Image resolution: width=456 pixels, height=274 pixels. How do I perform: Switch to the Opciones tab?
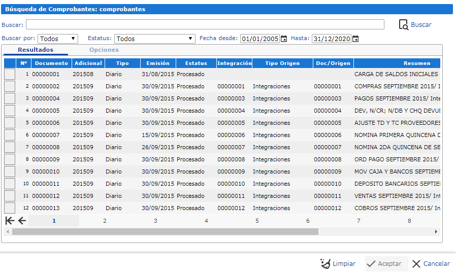104,50
